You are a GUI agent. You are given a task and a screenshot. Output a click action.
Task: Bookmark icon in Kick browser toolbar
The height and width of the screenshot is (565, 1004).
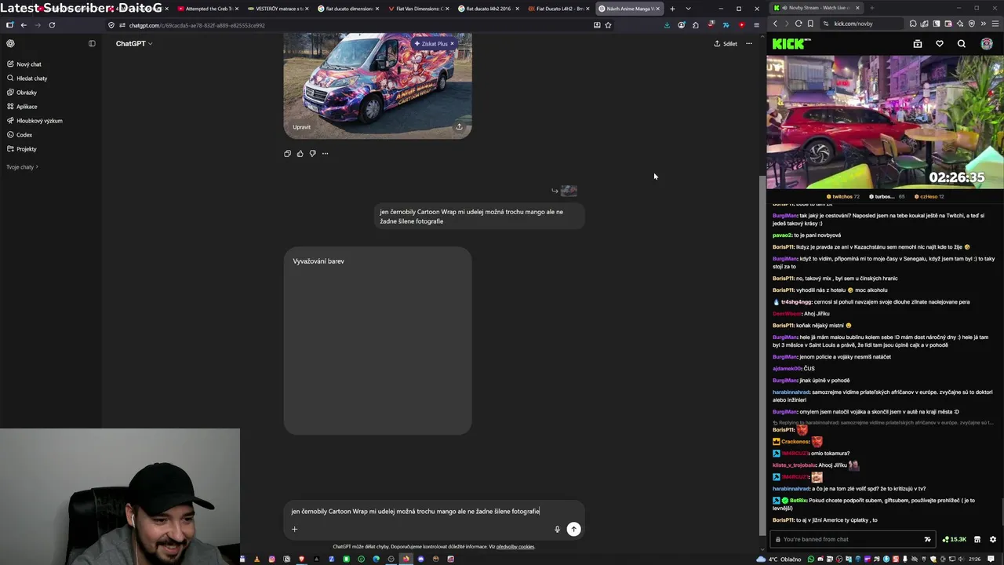(x=810, y=24)
